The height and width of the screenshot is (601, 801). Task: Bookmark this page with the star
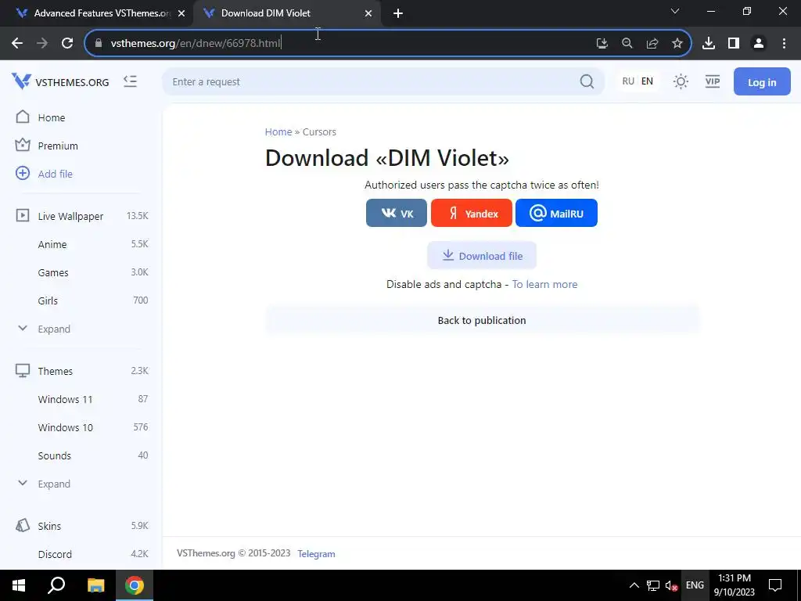tap(677, 43)
